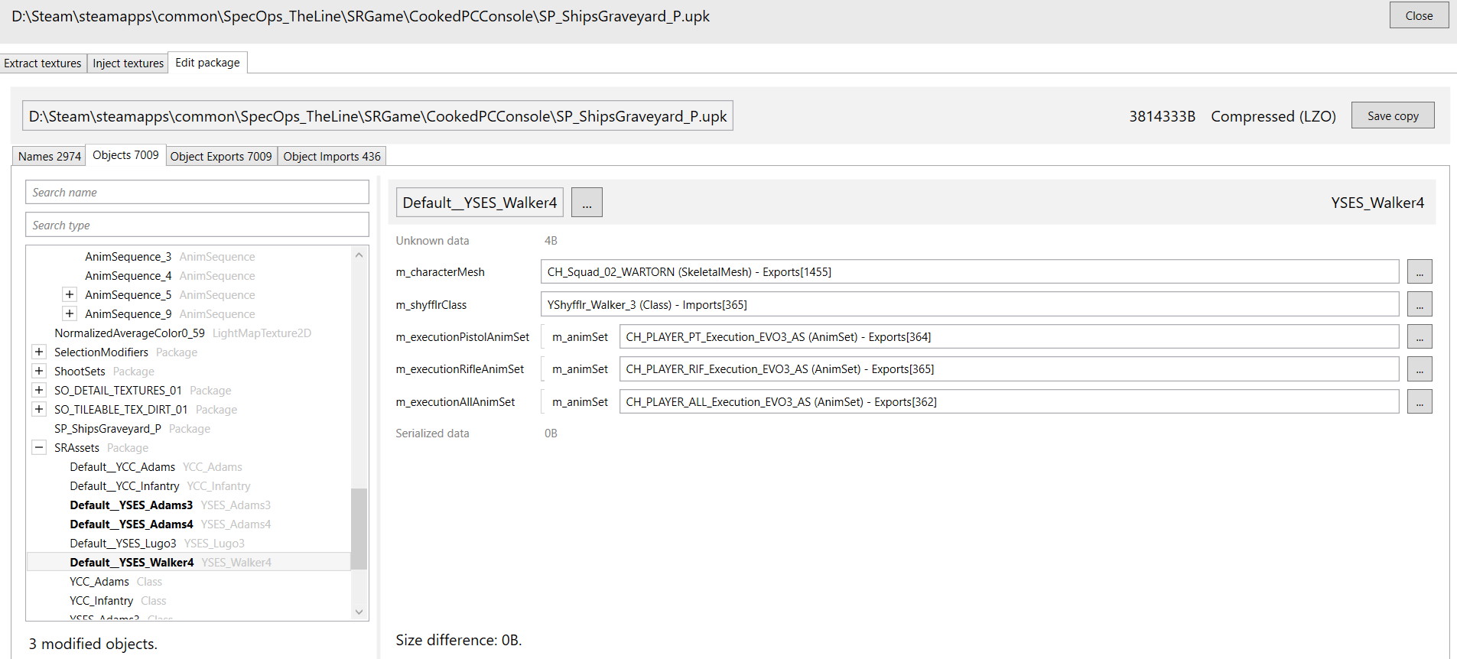Screen dimensions: 1457x659
Task: Click the Serialized data label
Action: click(x=432, y=433)
